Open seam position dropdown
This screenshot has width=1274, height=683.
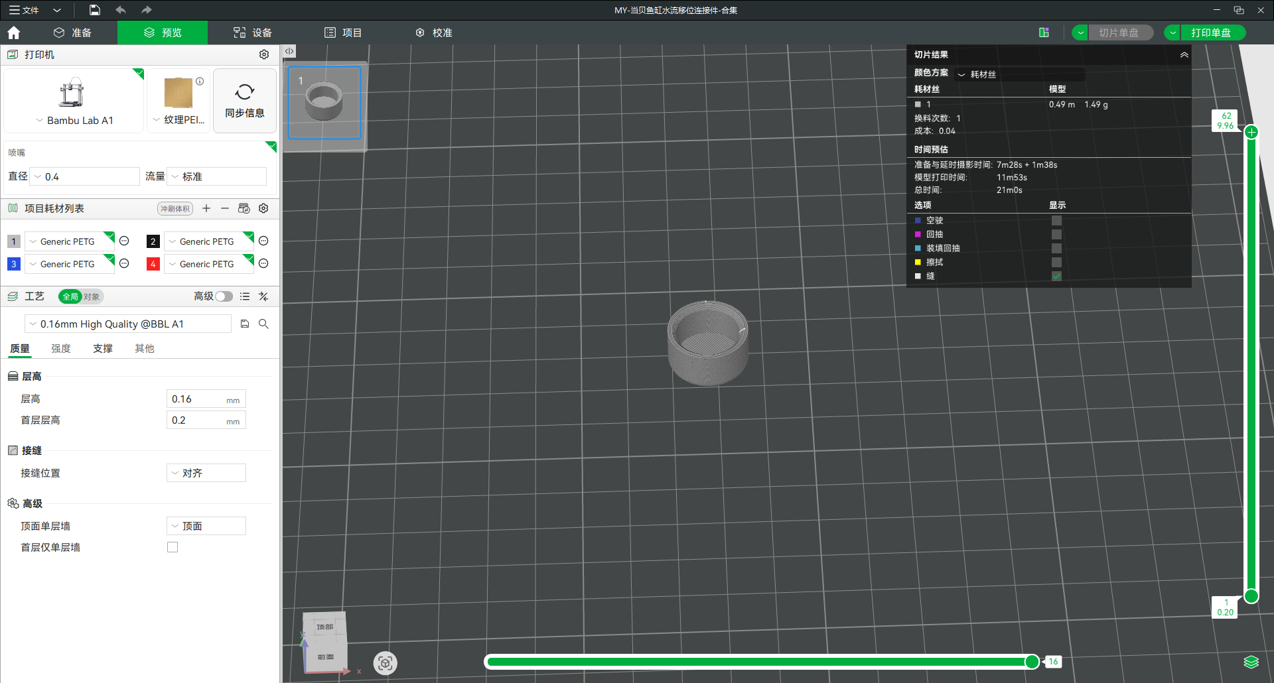206,473
